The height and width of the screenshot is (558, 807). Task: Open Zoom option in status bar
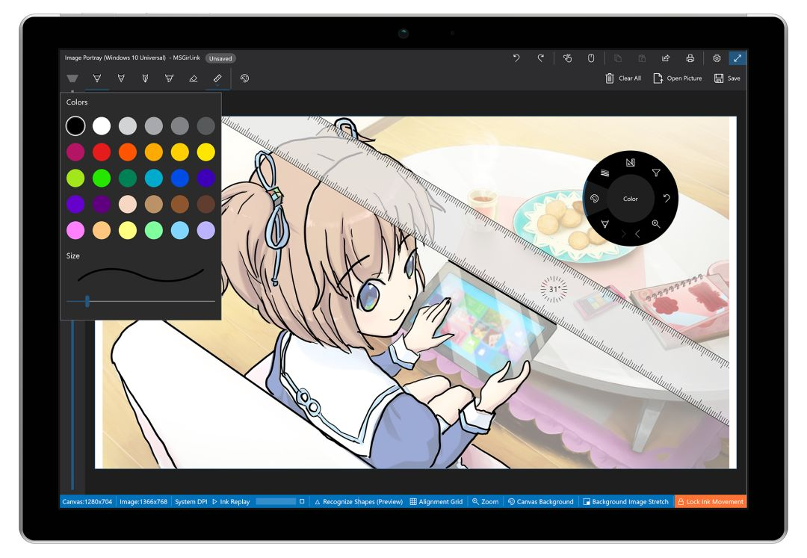486,501
